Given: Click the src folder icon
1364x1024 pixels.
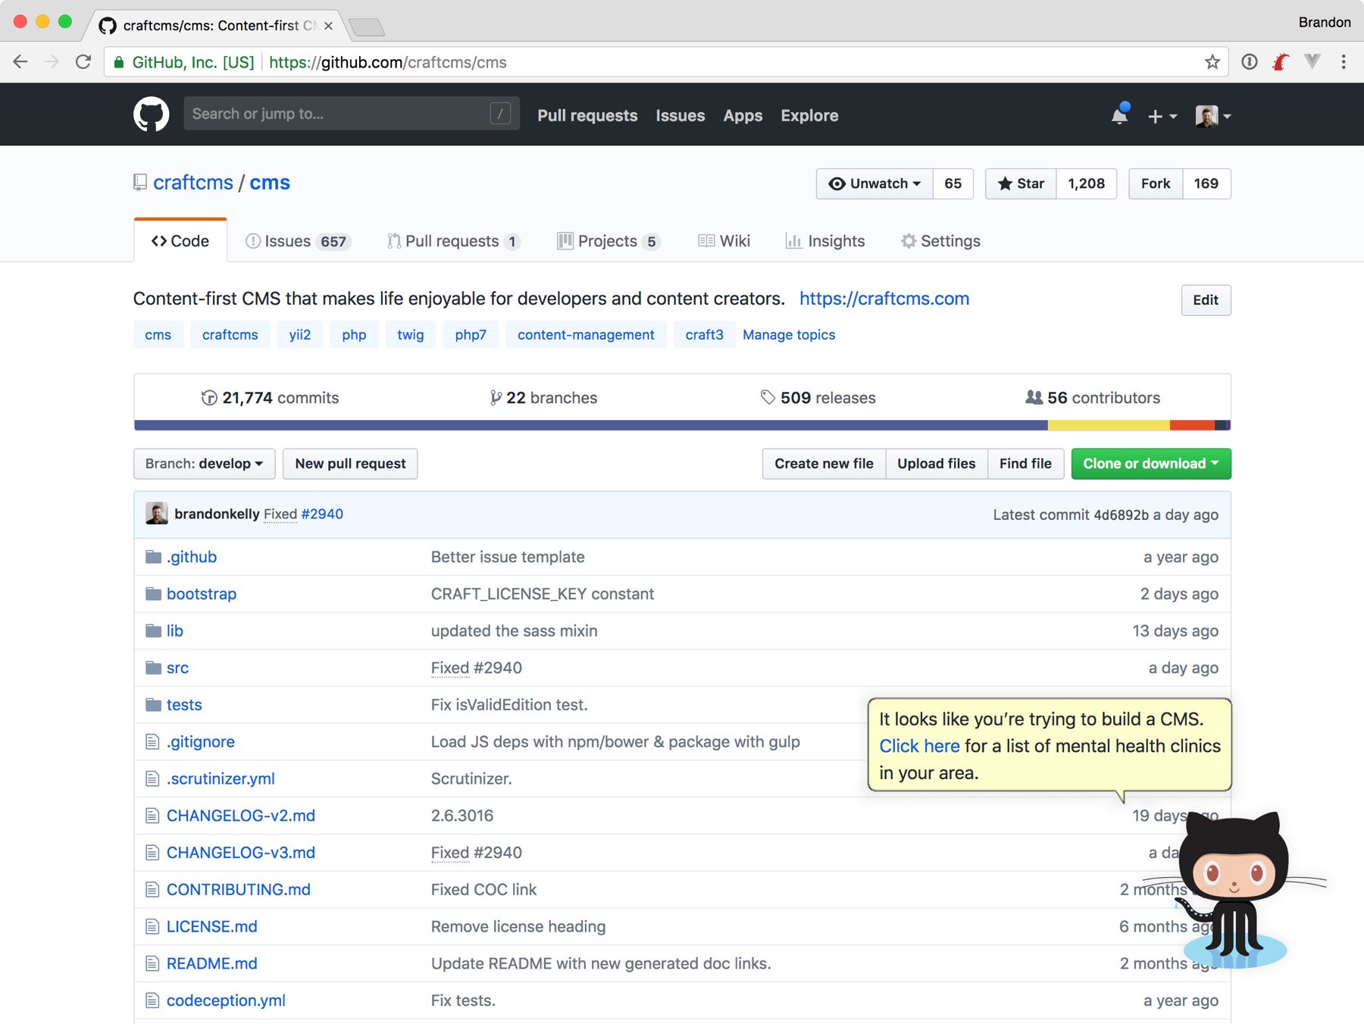Looking at the screenshot, I should [x=153, y=668].
